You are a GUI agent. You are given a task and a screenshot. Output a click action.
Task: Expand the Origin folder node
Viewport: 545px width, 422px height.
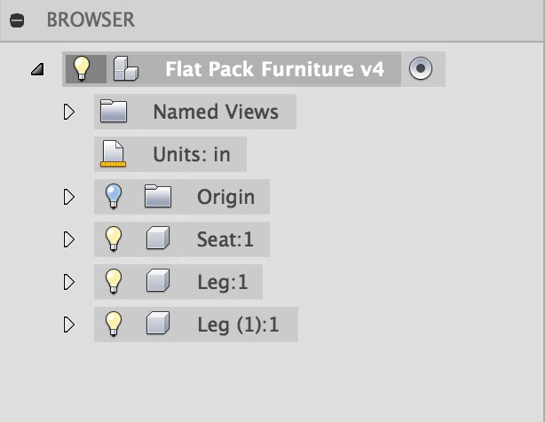tap(69, 197)
